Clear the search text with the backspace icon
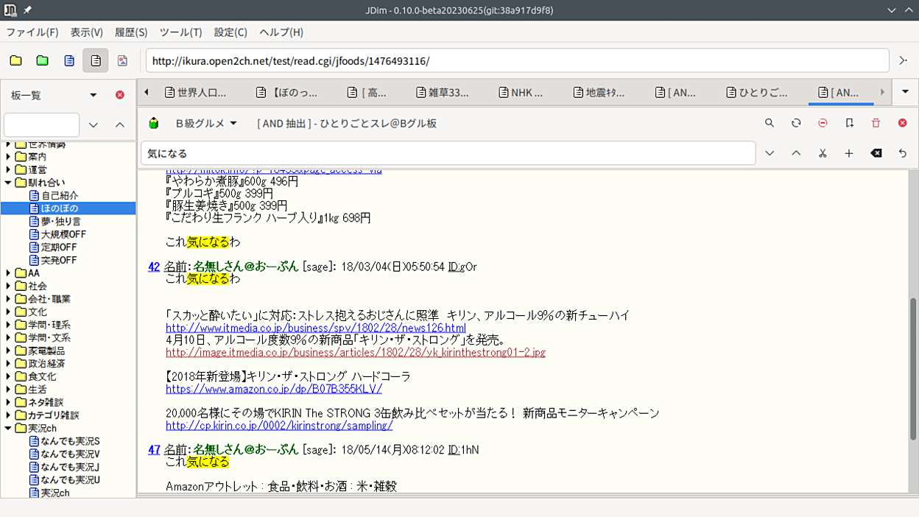The width and height of the screenshot is (919, 517). [x=876, y=153]
